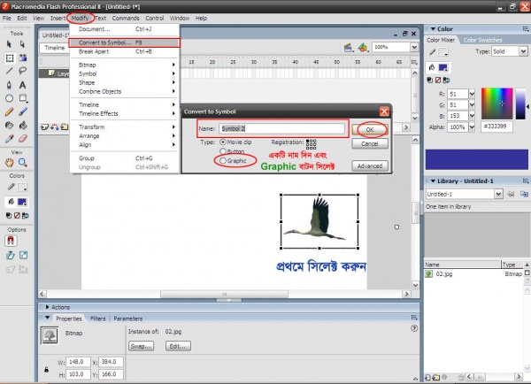Open the R value slider dropdown
The image size is (531, 384).
point(472,94)
